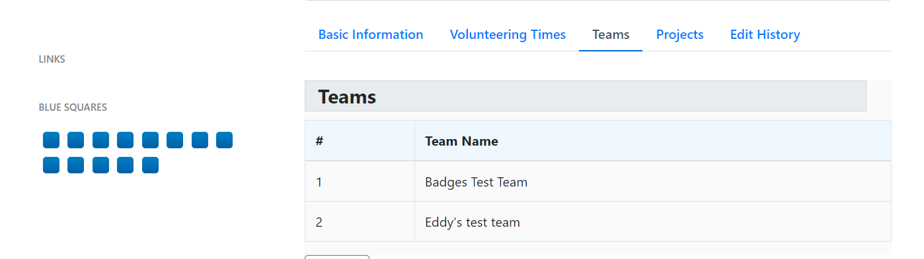Screen dimensions: 924x259
Task: Click the last blue square in top row
Action: [225, 140]
